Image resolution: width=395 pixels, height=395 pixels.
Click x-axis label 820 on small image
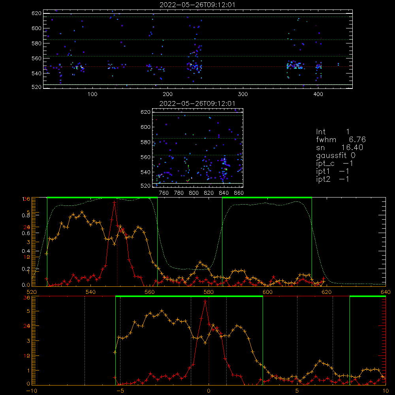pos(209,193)
